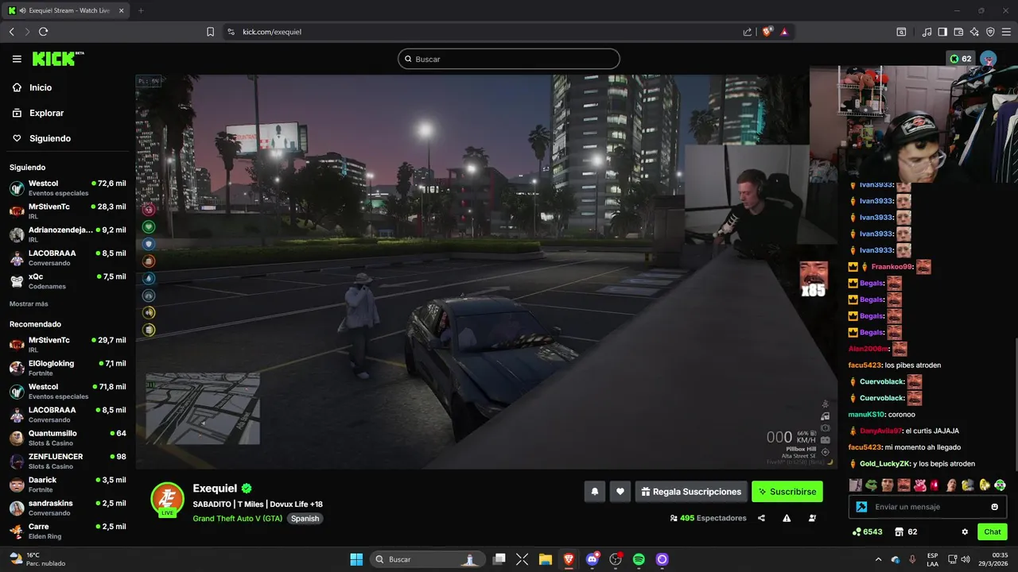Click the Pepe frog emote in quick emotes
1018x572 pixels.
(872, 485)
